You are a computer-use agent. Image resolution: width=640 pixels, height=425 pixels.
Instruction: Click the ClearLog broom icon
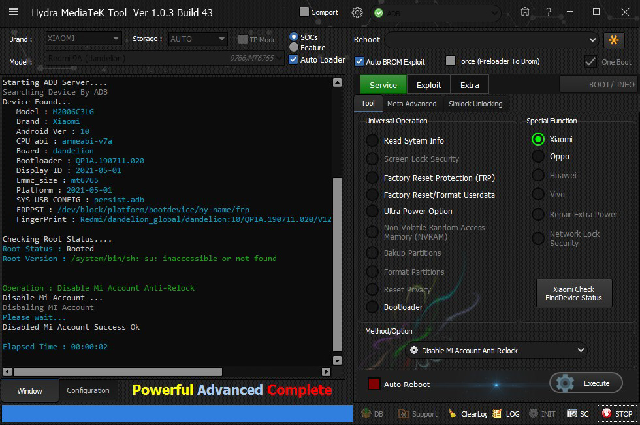453,414
